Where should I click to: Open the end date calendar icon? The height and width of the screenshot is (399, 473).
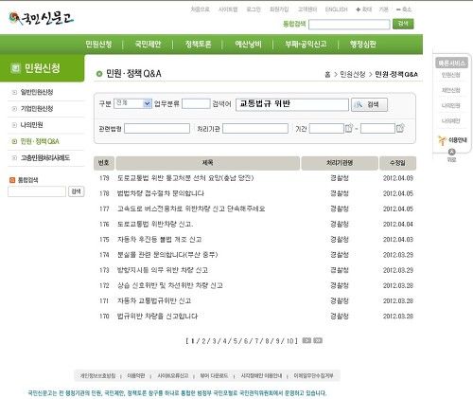coord(400,128)
